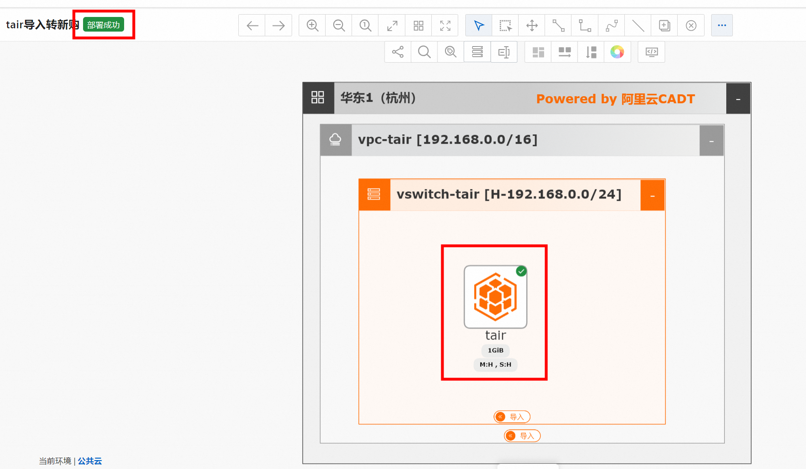Image resolution: width=806 pixels, height=469 pixels.
Task: Click the undo left-arrow toolbar button
Action: click(252, 25)
